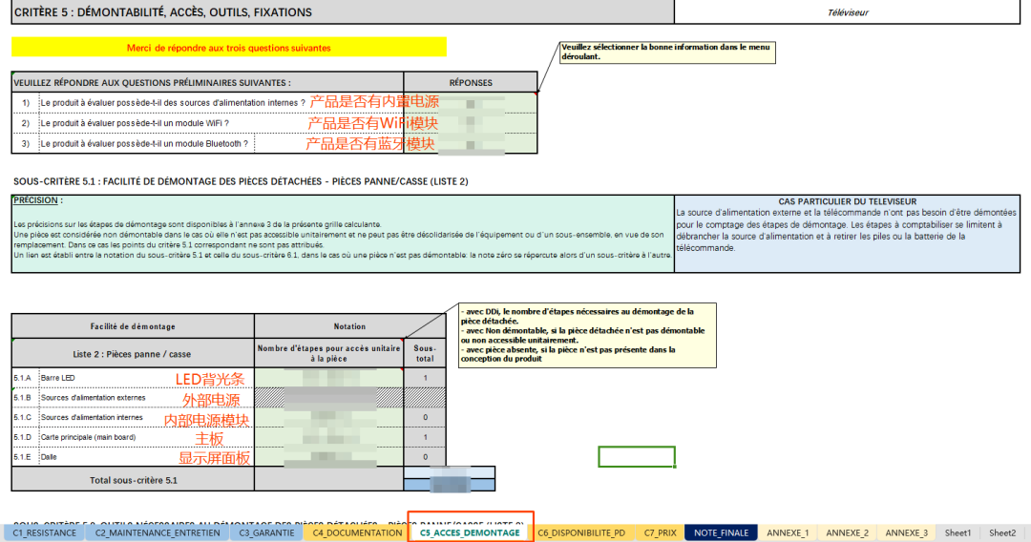The height and width of the screenshot is (542, 1031).
Task: Click the '5.1.E' row number cell
Action: [x=26, y=456]
